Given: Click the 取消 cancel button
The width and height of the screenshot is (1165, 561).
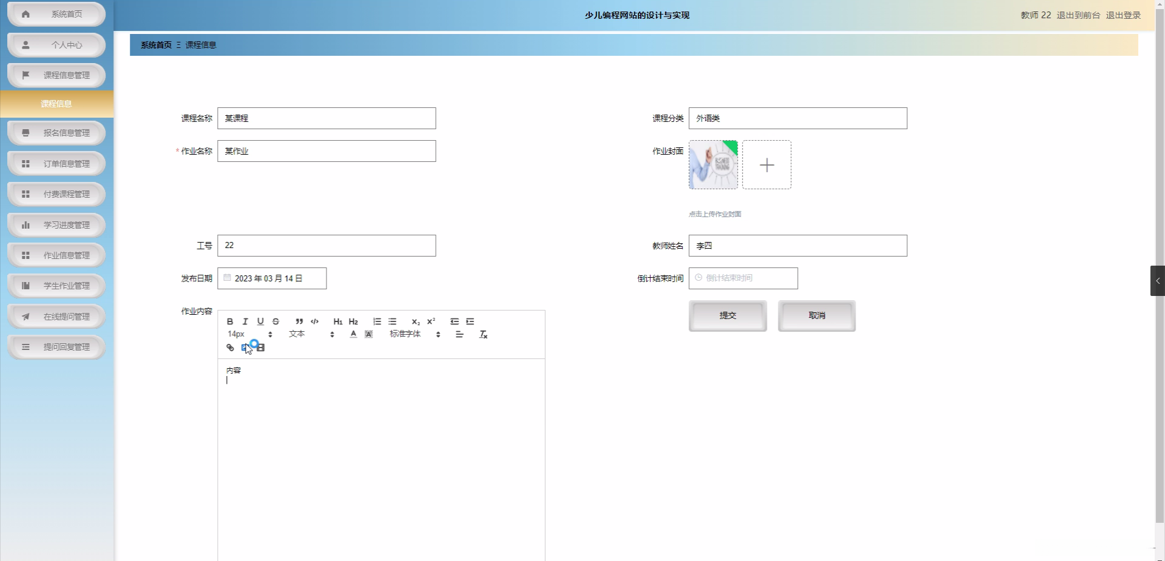Looking at the screenshot, I should tap(817, 316).
